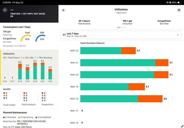Viewport: 184px width, 128px height.
Task: Tap the 5/22 mini bar showing 5.7
Action: pyautogui.click(x=50, y=74)
